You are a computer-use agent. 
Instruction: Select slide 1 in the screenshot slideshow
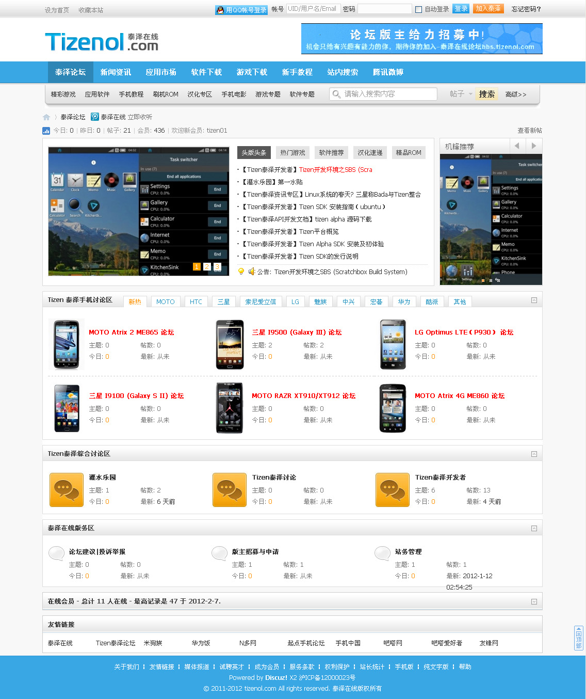[x=197, y=267]
